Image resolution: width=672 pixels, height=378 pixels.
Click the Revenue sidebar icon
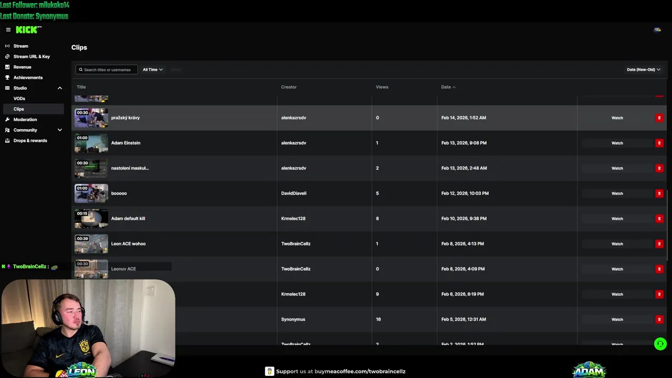tap(7, 67)
